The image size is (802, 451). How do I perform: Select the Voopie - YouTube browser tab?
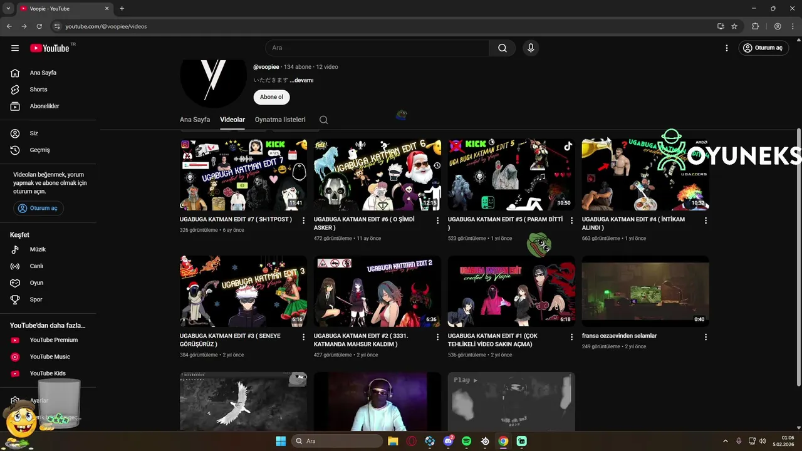click(x=64, y=9)
